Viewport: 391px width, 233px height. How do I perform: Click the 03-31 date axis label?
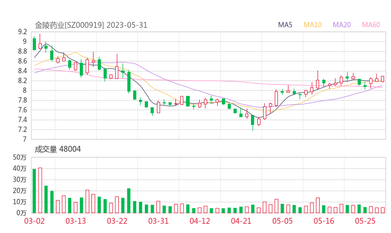point(159,221)
